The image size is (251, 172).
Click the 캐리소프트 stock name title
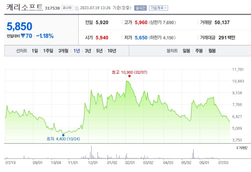tap(25, 7)
